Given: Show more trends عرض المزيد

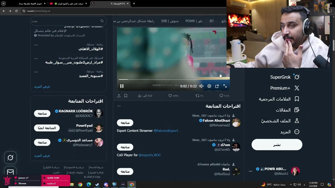Looking at the screenshot, I should click(x=42, y=86).
